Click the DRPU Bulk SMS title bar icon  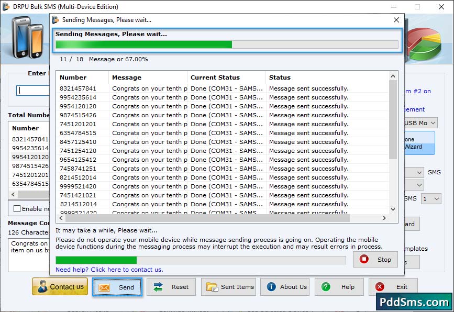(6, 6)
